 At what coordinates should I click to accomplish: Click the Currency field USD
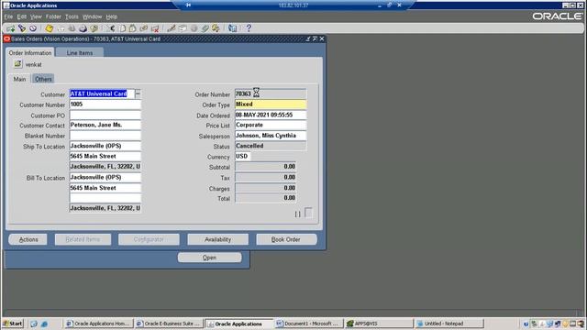click(x=242, y=157)
